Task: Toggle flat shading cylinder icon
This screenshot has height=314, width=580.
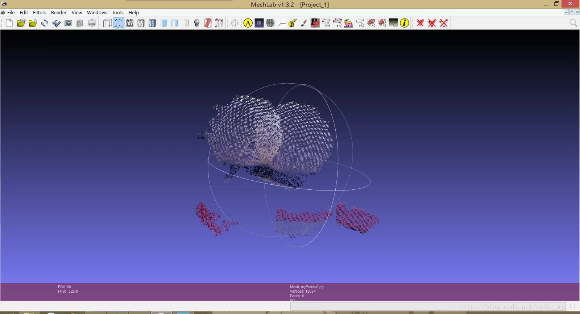Action: click(163, 23)
